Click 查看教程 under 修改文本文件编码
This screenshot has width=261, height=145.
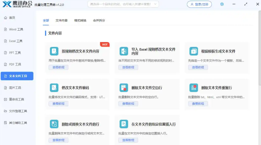(58, 104)
